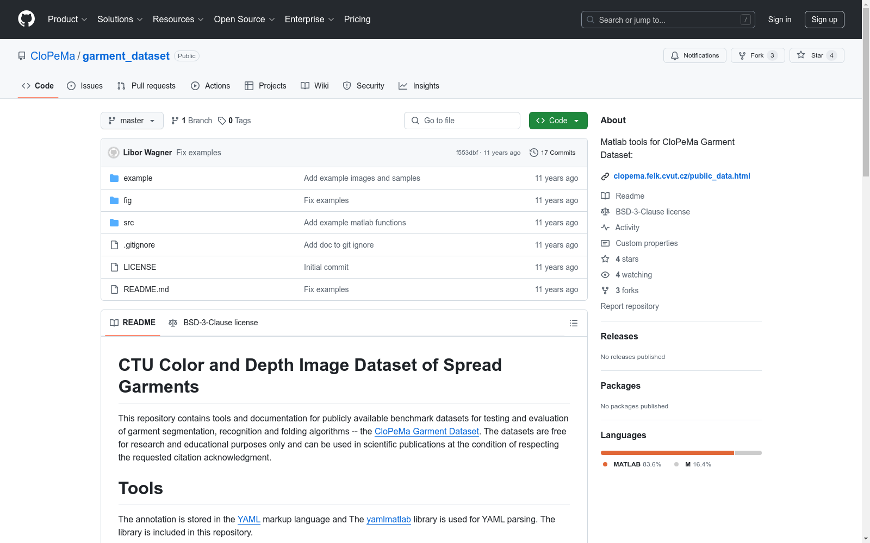The width and height of the screenshot is (870, 543).
Task: Click the Sign up button
Action: point(824,20)
